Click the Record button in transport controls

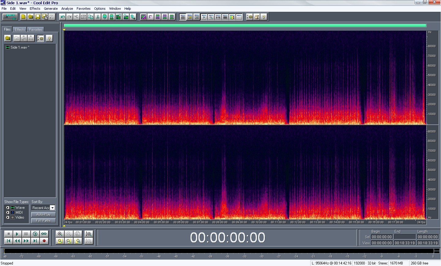click(x=44, y=241)
